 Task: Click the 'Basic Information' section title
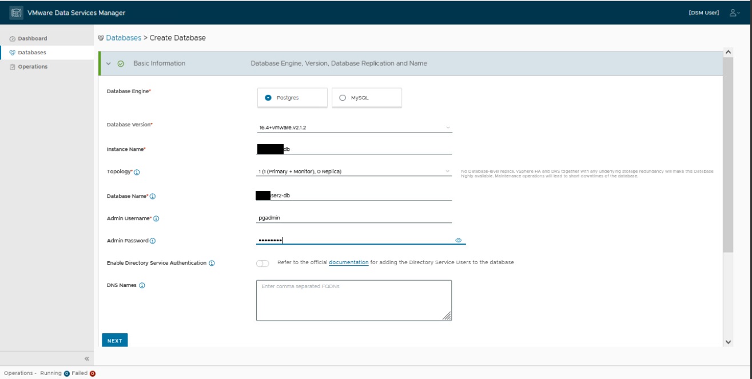click(x=160, y=63)
